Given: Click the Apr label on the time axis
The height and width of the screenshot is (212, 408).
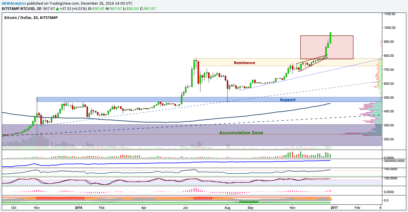Looking at the screenshot, I should coord(144,208).
